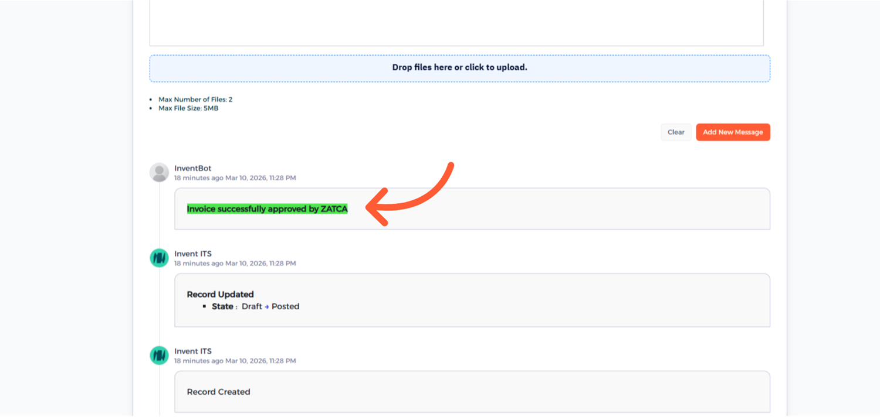
Task: Click the timestamp of the Record Created entry
Action: pos(235,361)
